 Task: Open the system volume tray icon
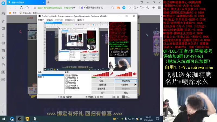tap(133, 119)
